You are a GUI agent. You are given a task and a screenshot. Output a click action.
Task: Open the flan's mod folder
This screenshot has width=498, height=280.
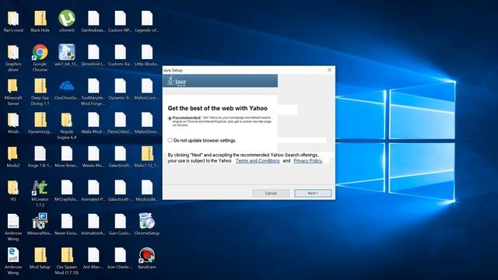click(x=13, y=21)
